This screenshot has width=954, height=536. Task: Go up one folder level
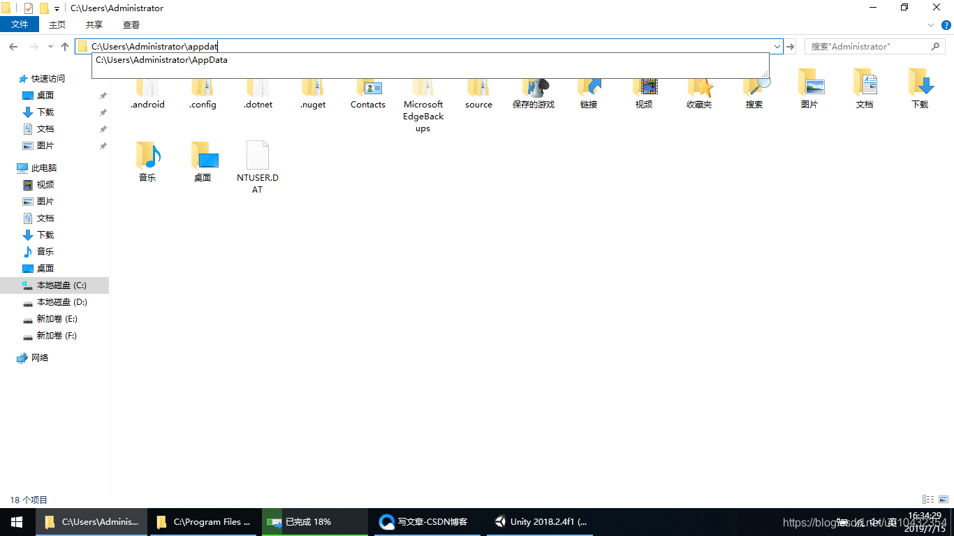click(65, 47)
